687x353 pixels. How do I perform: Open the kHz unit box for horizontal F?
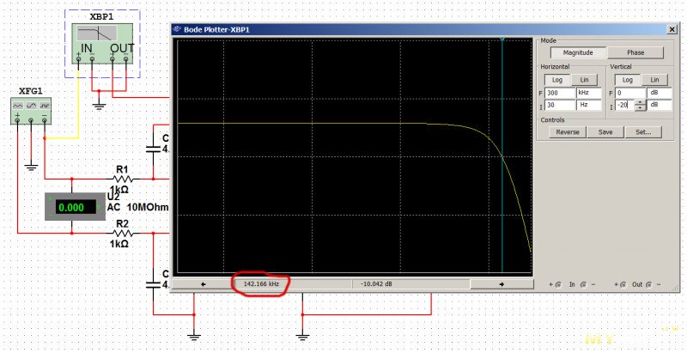(588, 92)
